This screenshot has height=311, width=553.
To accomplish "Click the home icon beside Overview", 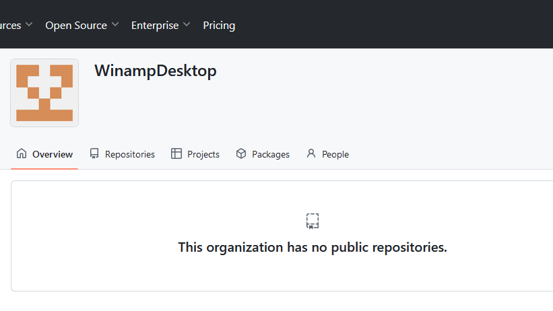I will tap(22, 153).
